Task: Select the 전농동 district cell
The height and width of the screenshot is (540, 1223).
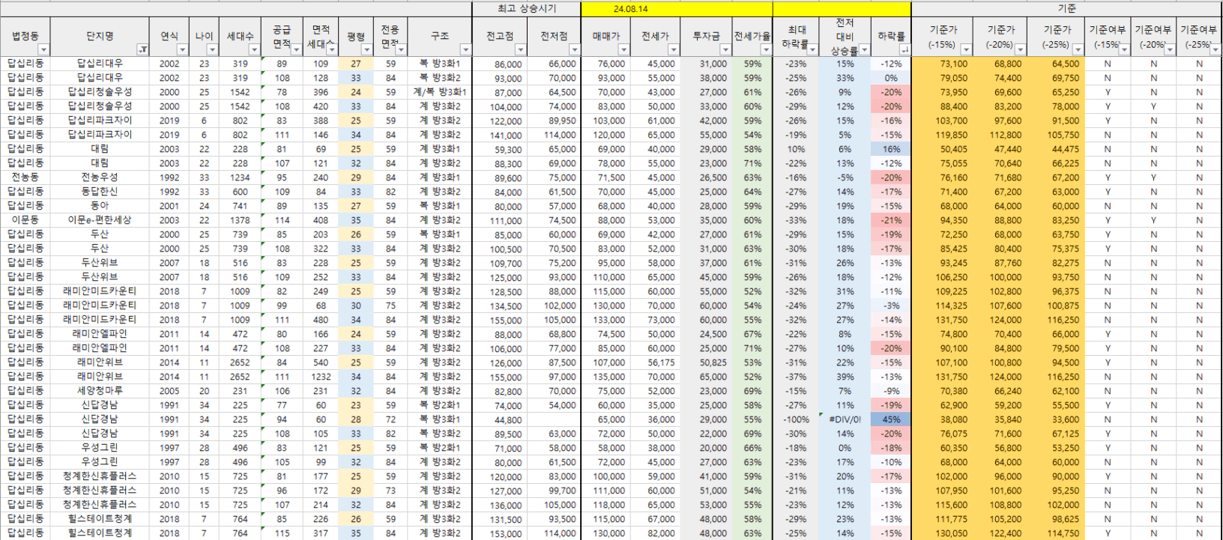Action: click(25, 178)
